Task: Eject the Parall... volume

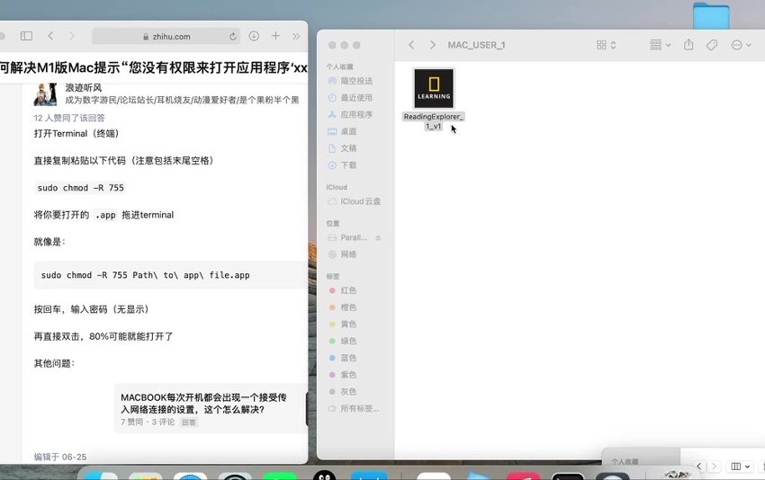Action: click(378, 238)
